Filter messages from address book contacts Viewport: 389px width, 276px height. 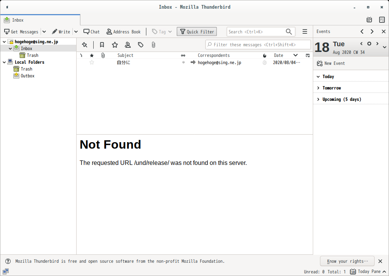coord(128,45)
